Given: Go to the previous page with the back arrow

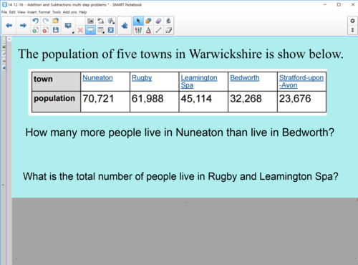Looking at the screenshot, I should 9,25.
